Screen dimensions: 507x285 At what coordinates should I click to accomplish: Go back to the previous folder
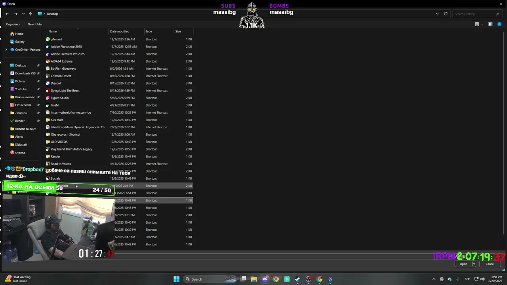(7, 14)
